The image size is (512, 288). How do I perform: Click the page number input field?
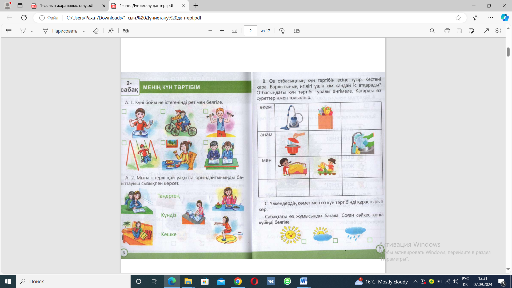(x=250, y=31)
